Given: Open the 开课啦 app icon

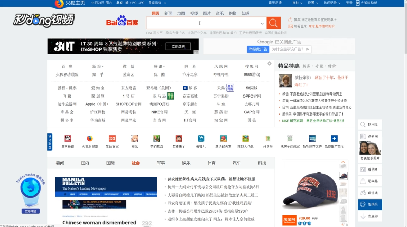Looking at the screenshot, I should pos(268,138).
